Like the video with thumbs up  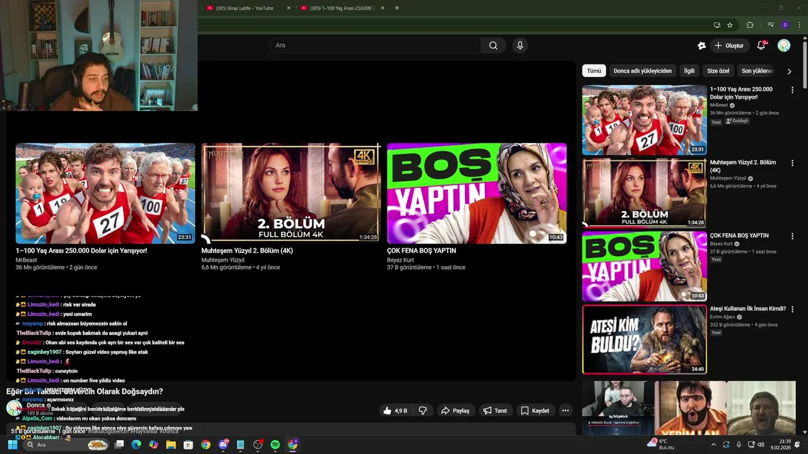(x=395, y=410)
